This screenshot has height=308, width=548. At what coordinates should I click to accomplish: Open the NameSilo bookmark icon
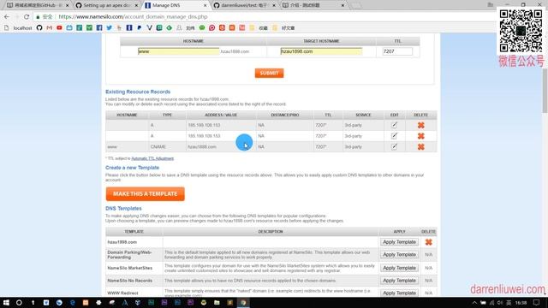coord(129,27)
